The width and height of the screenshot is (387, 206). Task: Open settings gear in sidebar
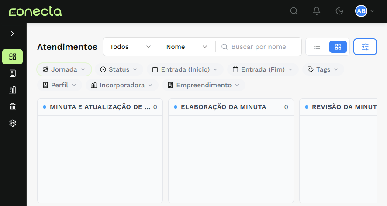[x=13, y=123]
